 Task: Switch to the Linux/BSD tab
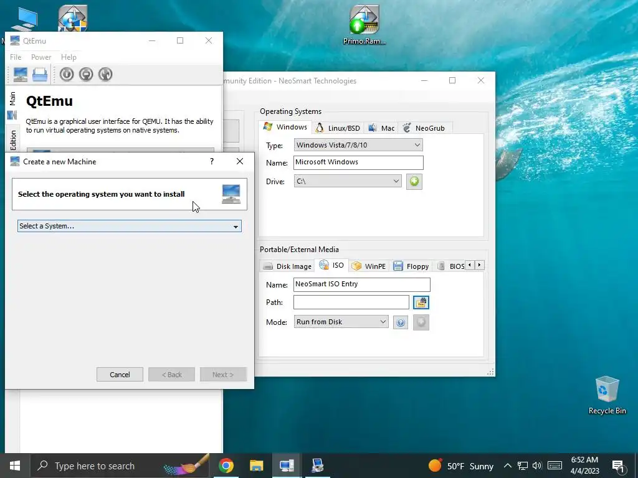(338, 128)
